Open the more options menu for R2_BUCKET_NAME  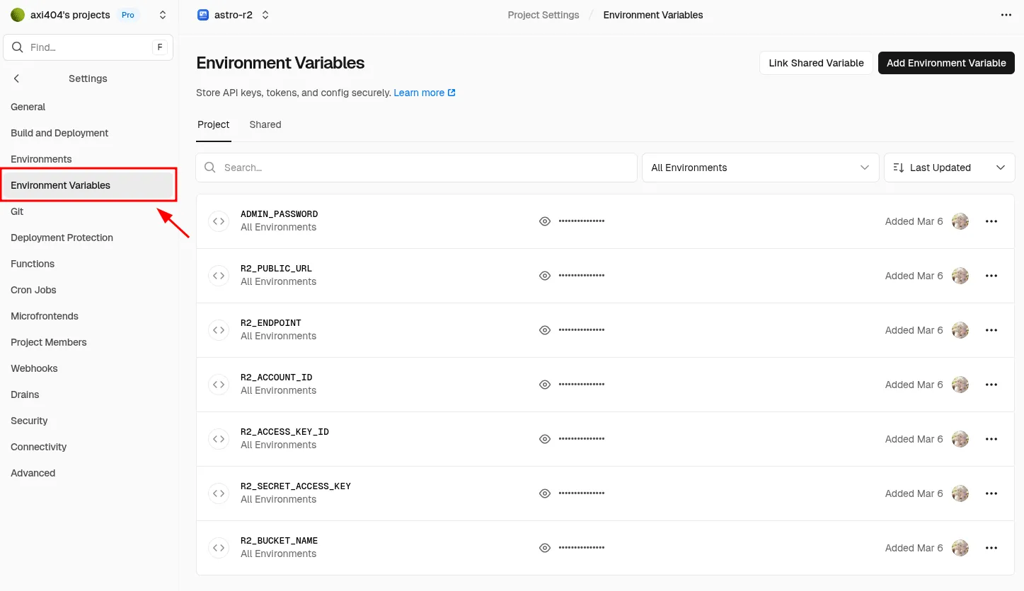(991, 548)
